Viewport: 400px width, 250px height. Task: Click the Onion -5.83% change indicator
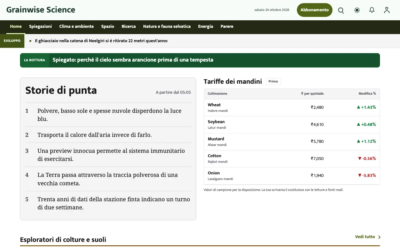coord(367,175)
